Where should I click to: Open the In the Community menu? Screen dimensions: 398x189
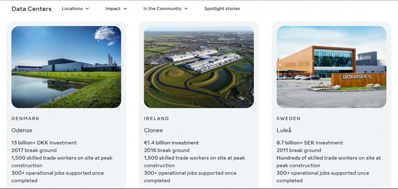(x=162, y=9)
